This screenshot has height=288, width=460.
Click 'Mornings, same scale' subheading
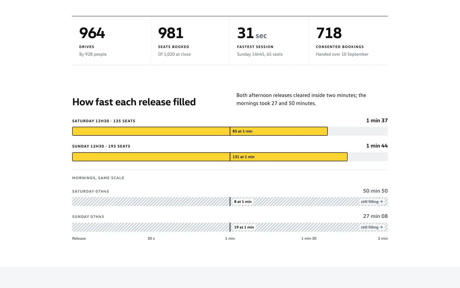pos(98,178)
